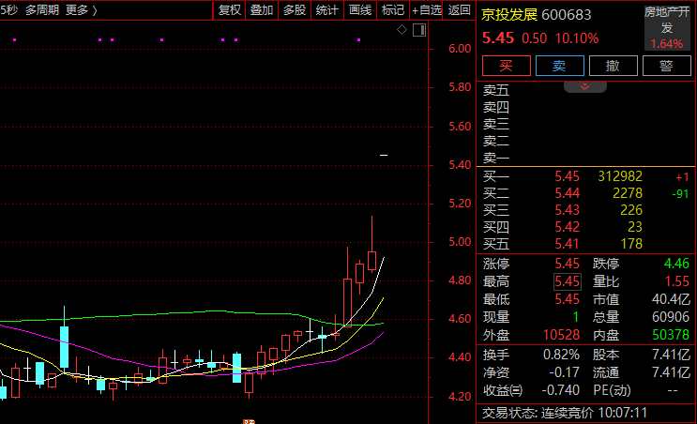
Task: Click the boxed 最高 value 5.45
Action: (567, 281)
